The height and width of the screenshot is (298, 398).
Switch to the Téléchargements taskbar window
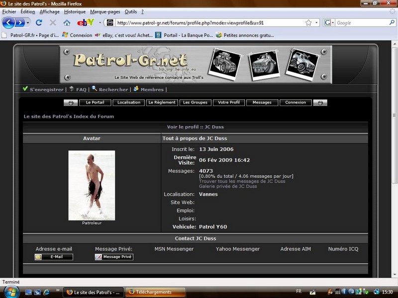pos(155,292)
